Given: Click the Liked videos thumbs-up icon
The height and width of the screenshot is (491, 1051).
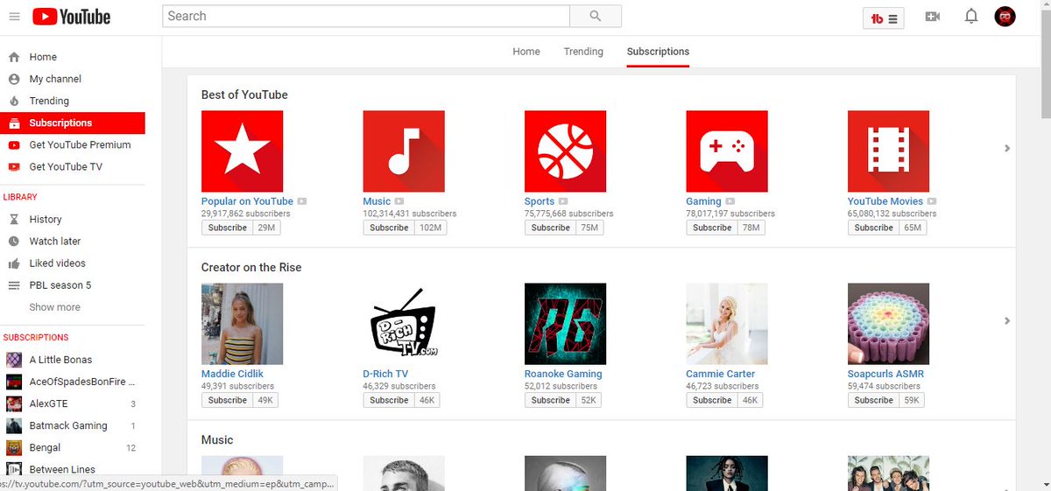Looking at the screenshot, I should click(13, 263).
